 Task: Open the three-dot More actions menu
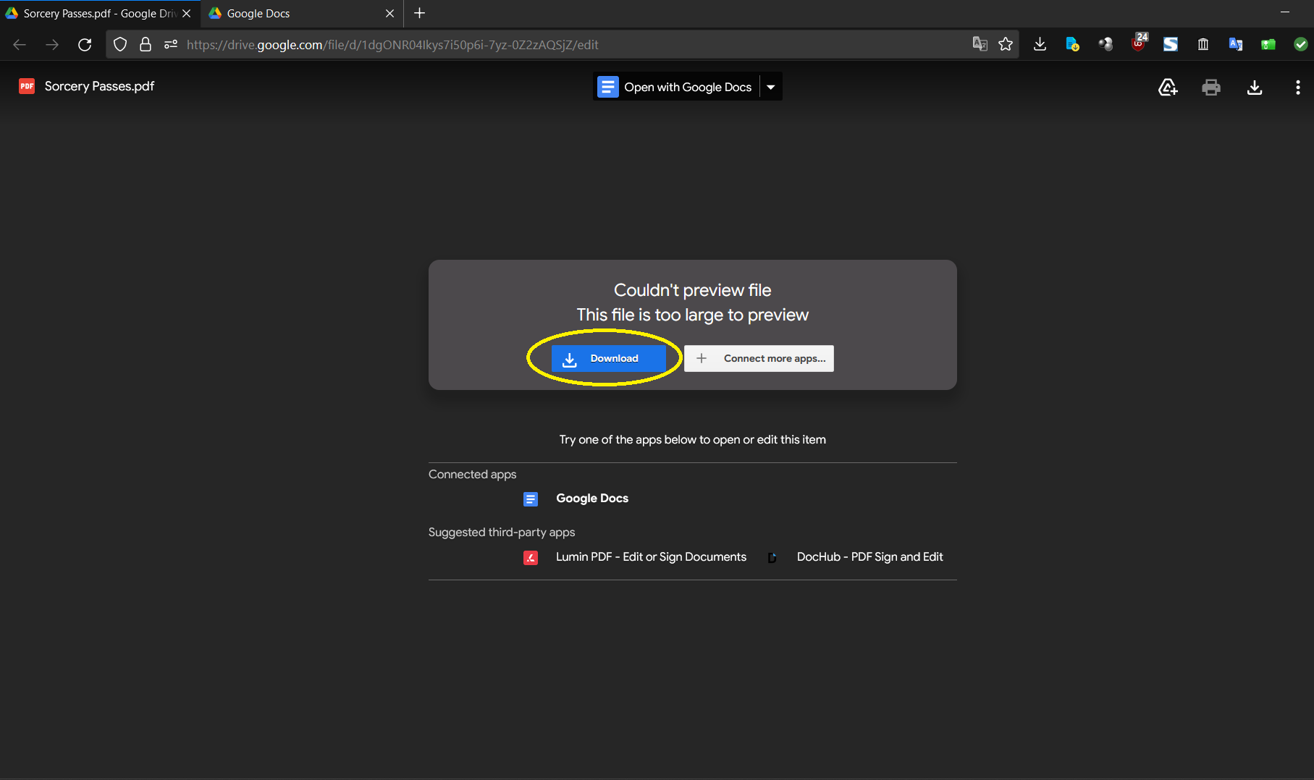1297,88
